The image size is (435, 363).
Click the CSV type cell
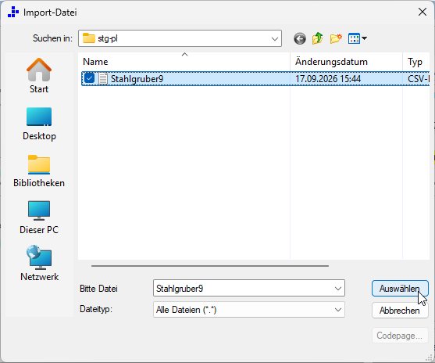(419, 79)
